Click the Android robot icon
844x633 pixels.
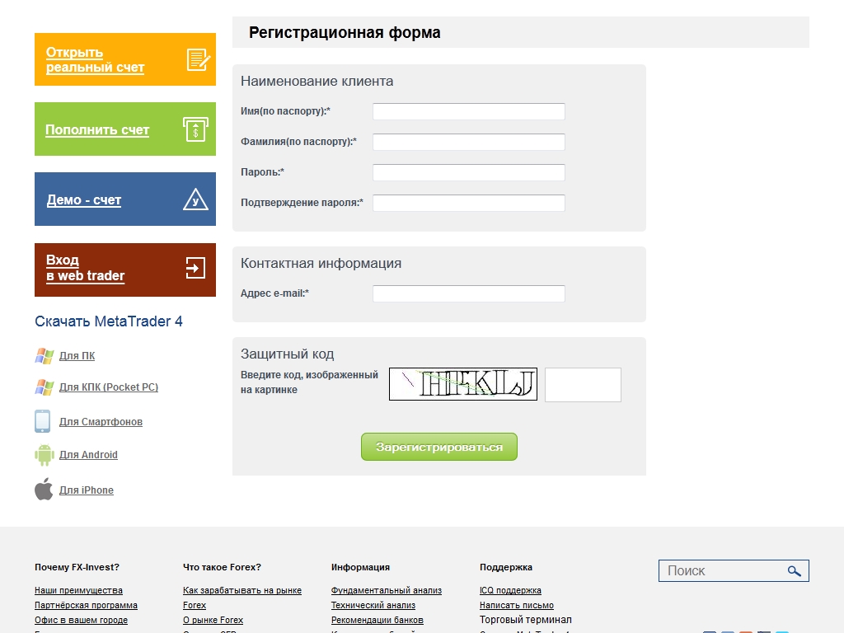click(x=44, y=455)
